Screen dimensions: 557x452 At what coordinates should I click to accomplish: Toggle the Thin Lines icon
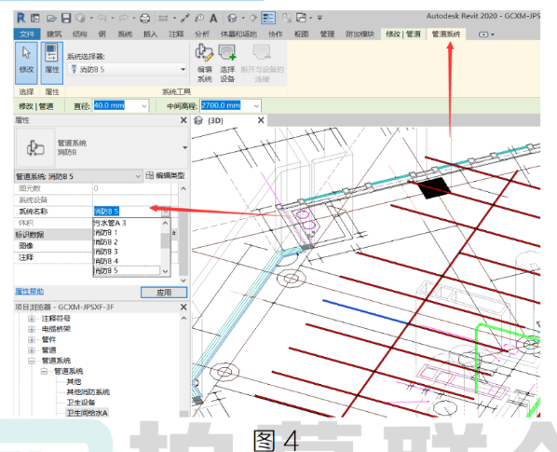(268, 18)
